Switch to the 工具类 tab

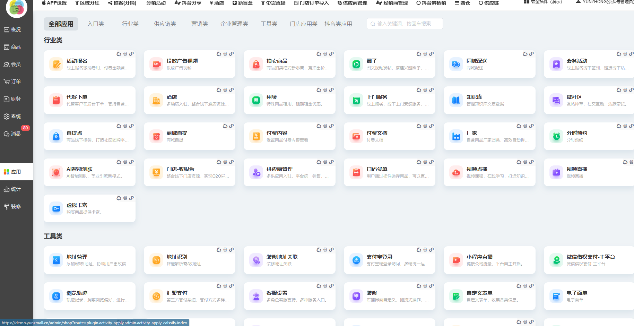tap(269, 24)
